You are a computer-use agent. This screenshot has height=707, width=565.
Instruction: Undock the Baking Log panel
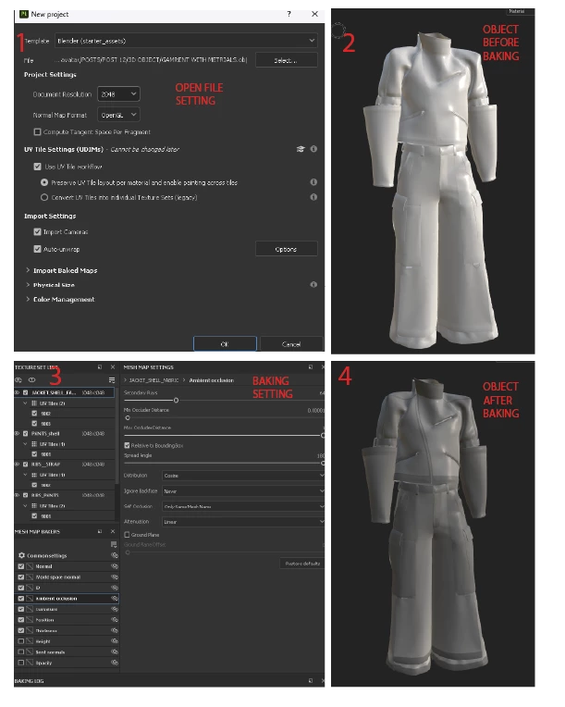(x=311, y=681)
